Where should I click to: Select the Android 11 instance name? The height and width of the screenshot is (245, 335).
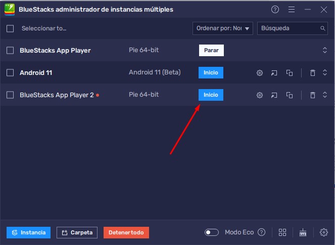tap(36, 73)
